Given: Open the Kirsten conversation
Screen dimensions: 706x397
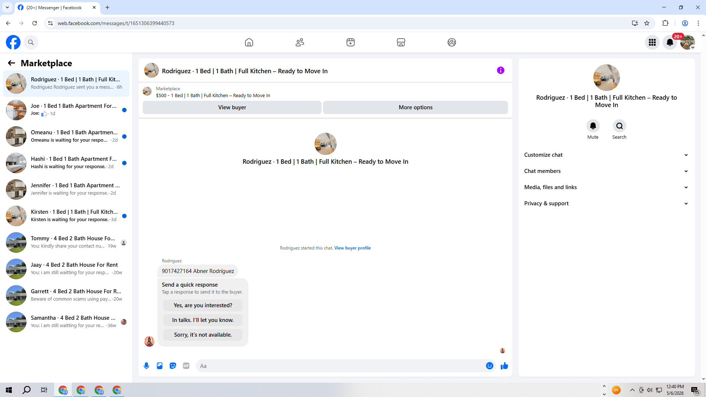Looking at the screenshot, I should 66,216.
